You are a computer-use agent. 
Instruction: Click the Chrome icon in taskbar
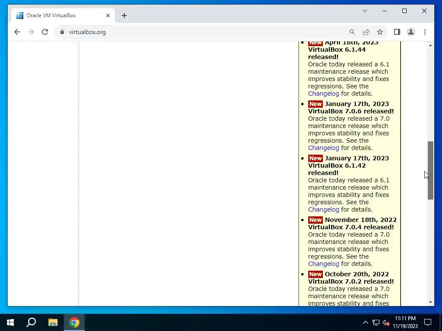74,322
